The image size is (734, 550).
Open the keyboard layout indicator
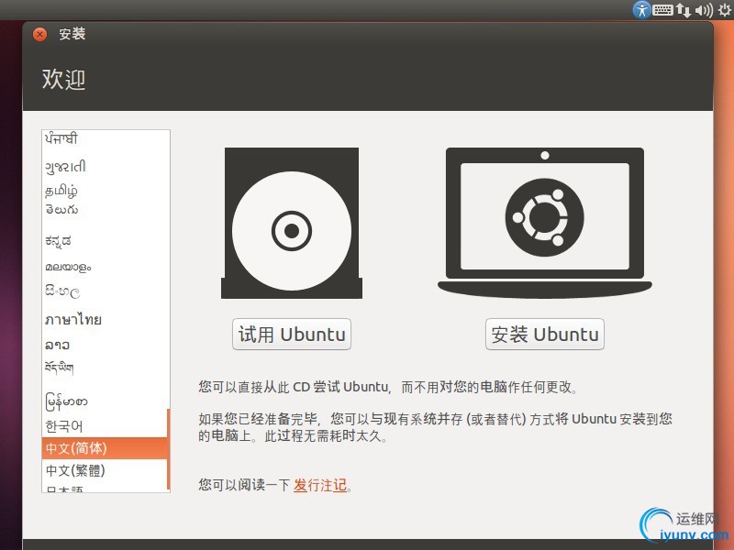662,9
